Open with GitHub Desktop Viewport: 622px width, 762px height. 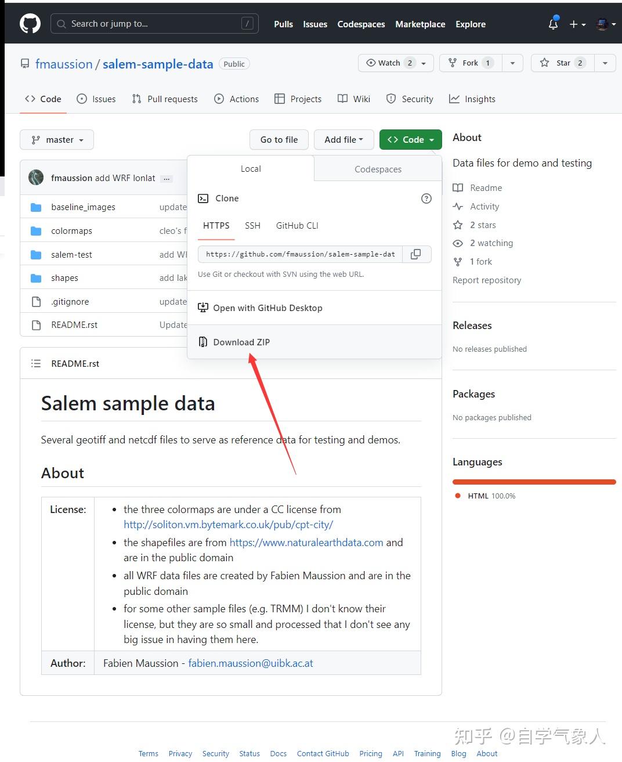(267, 308)
